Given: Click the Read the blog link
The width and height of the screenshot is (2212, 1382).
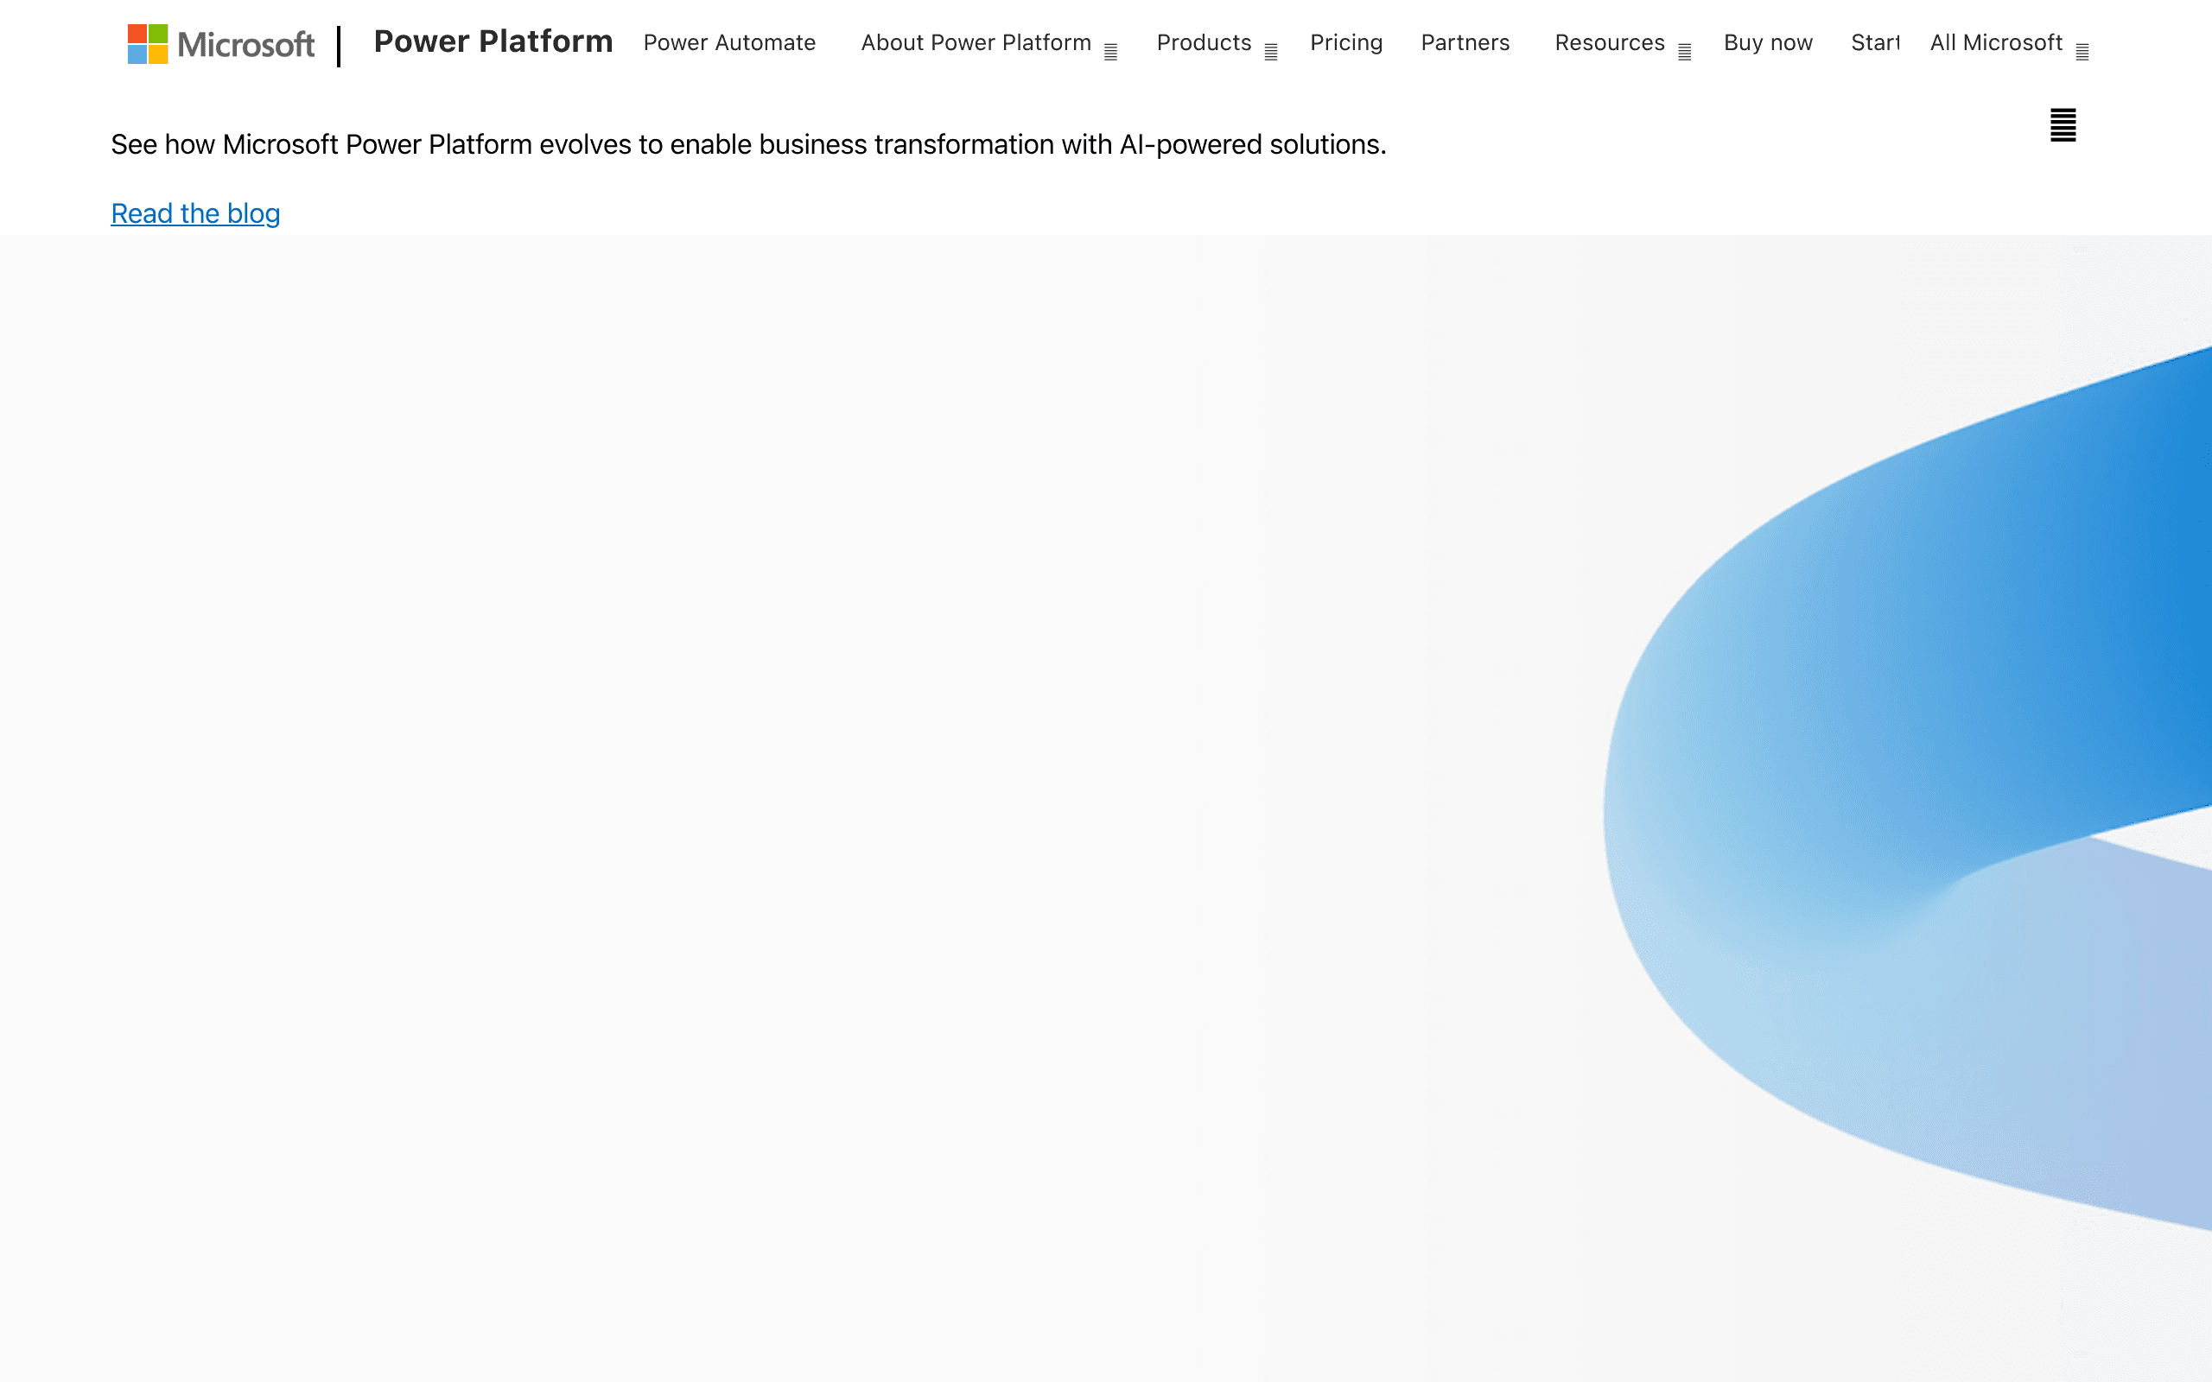Looking at the screenshot, I should (x=195, y=213).
